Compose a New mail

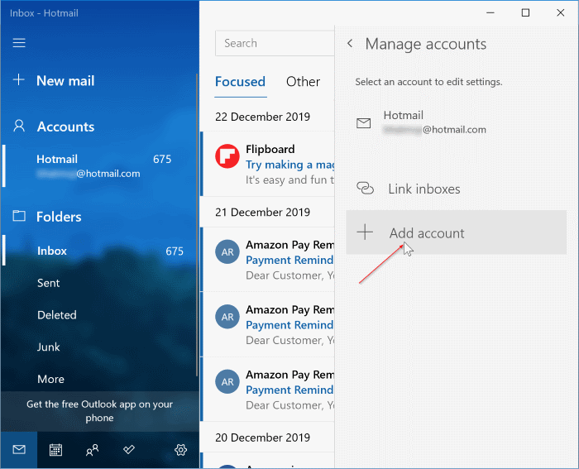(65, 80)
